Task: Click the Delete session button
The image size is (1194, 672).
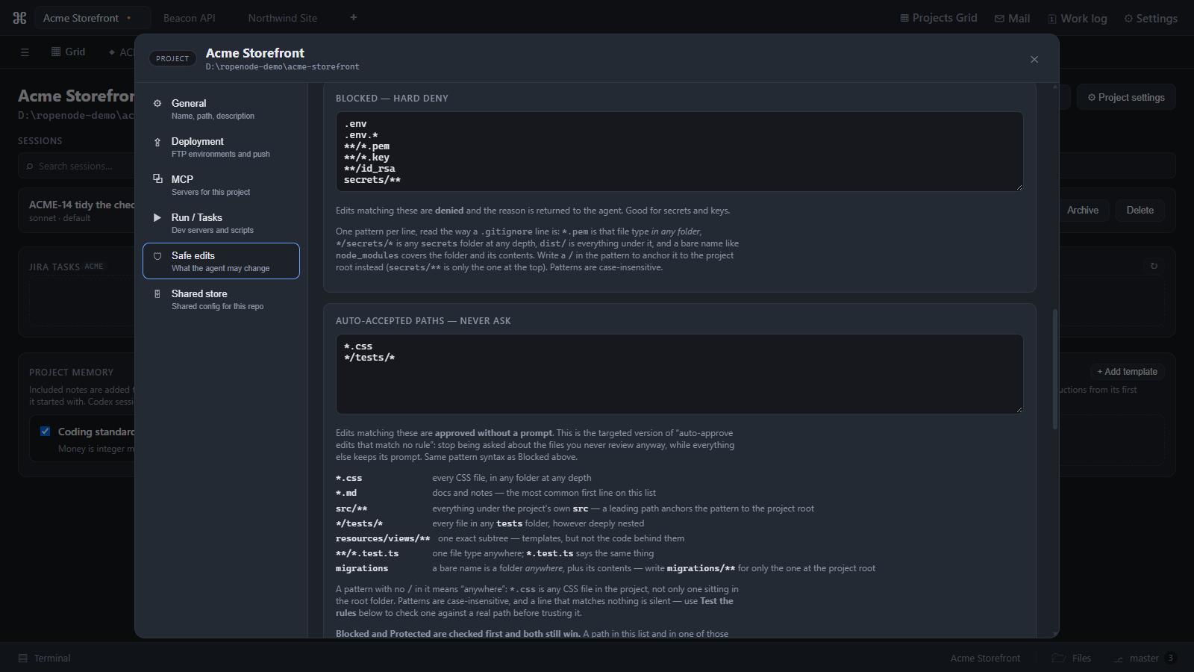Action: [x=1140, y=211]
